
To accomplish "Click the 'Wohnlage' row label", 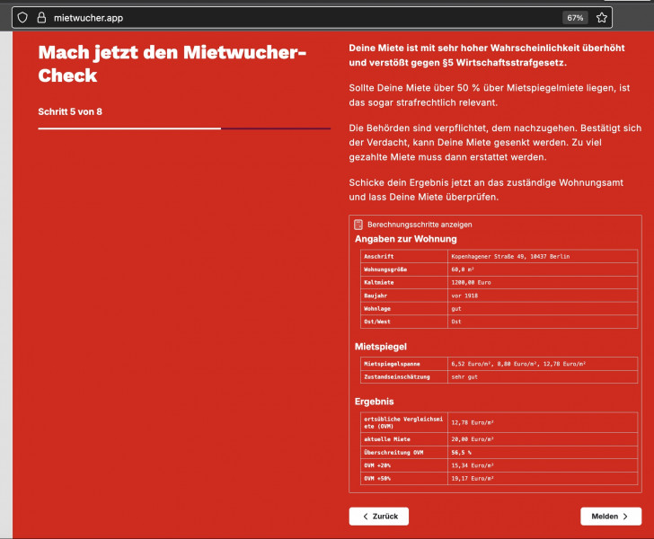I will [377, 308].
